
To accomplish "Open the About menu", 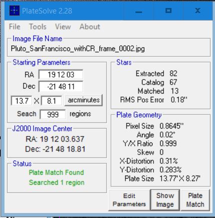I will pos(90,26).
